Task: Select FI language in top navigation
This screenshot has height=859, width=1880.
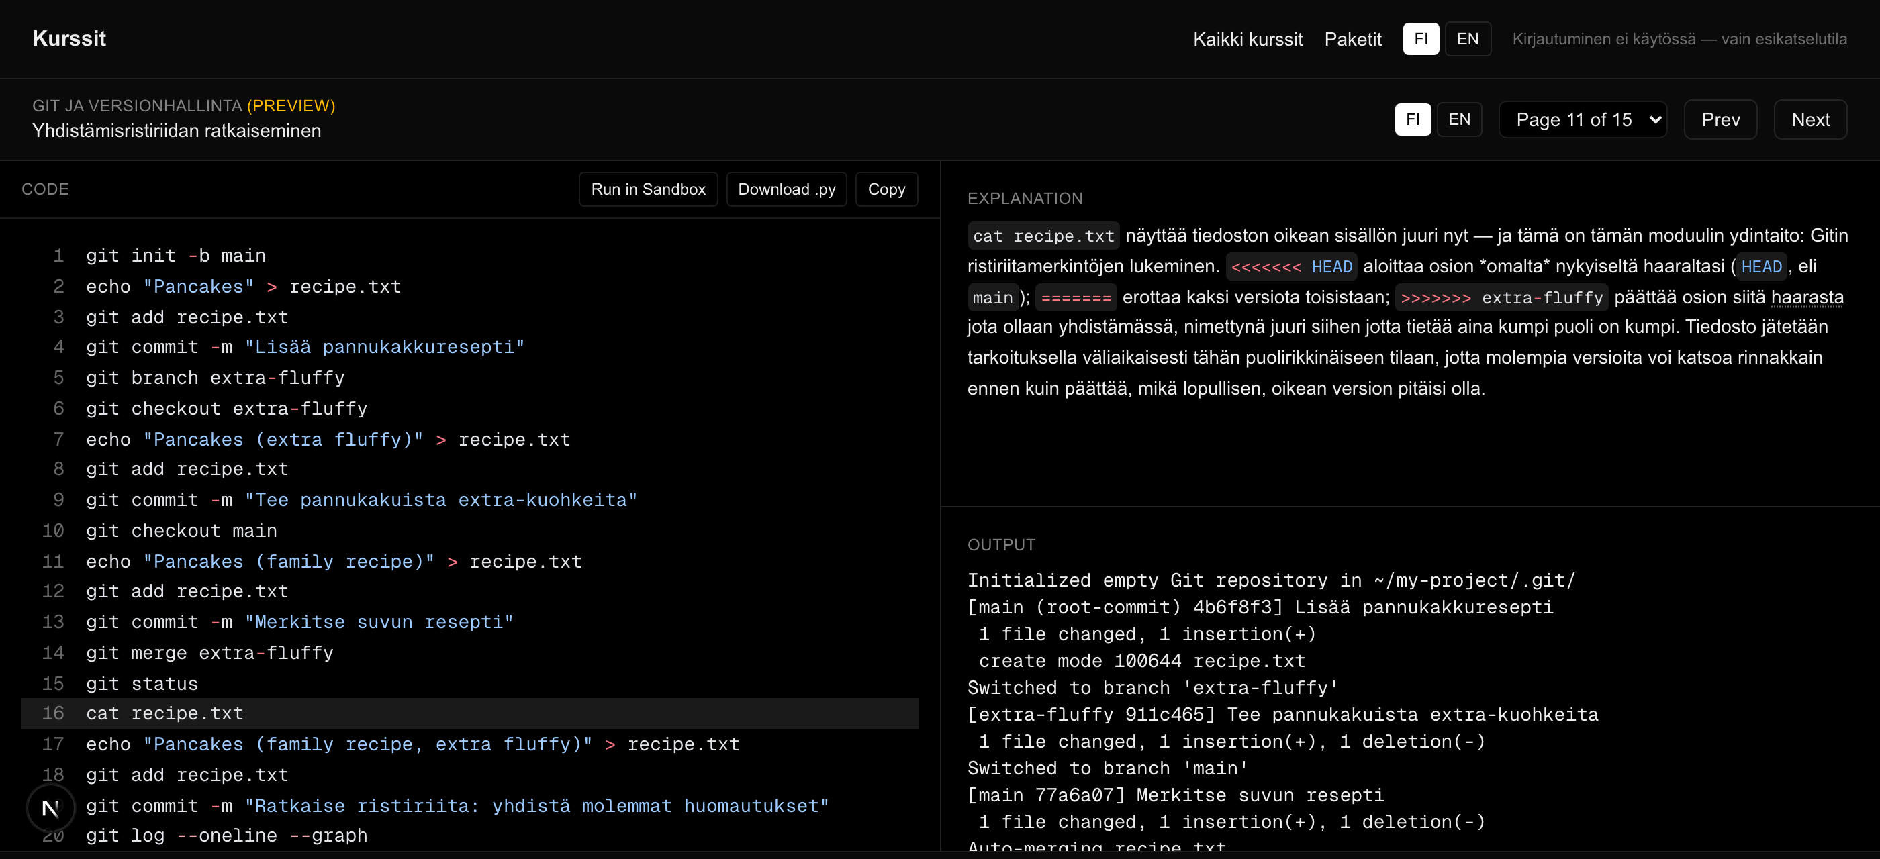Action: 1420,39
